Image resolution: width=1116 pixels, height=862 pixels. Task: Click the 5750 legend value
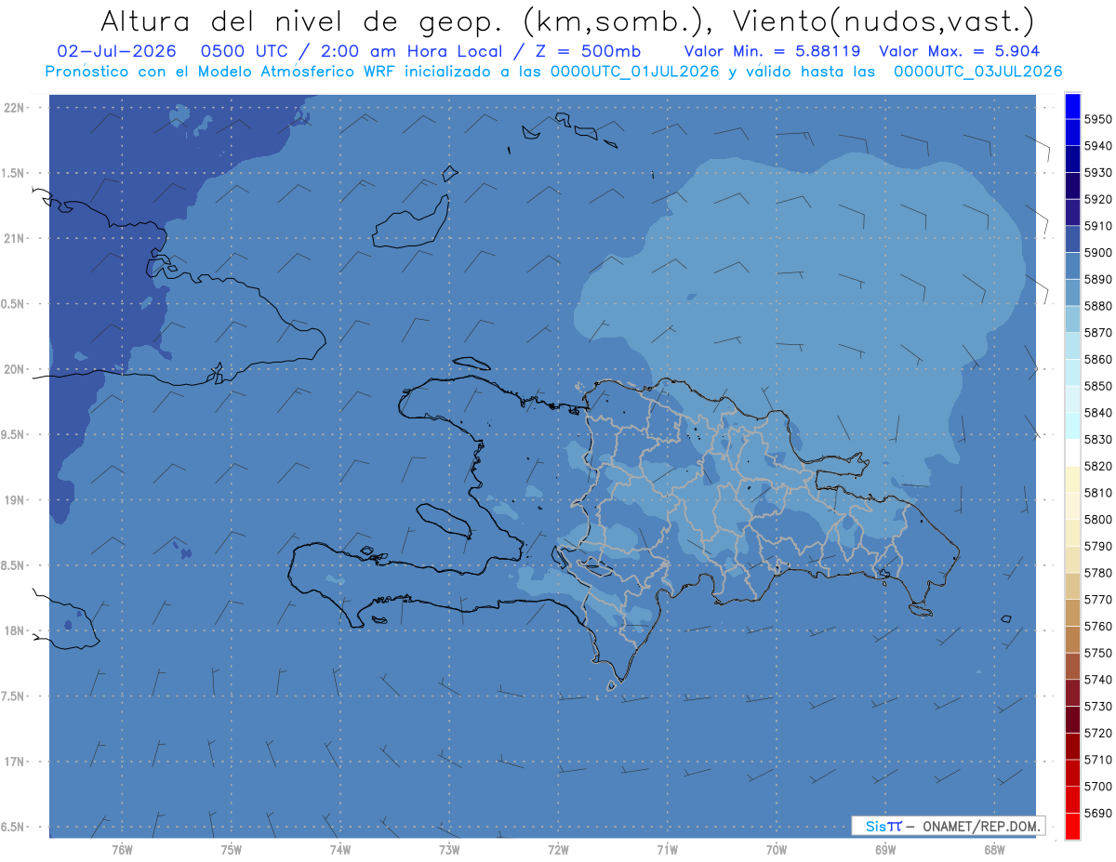coord(1097,653)
